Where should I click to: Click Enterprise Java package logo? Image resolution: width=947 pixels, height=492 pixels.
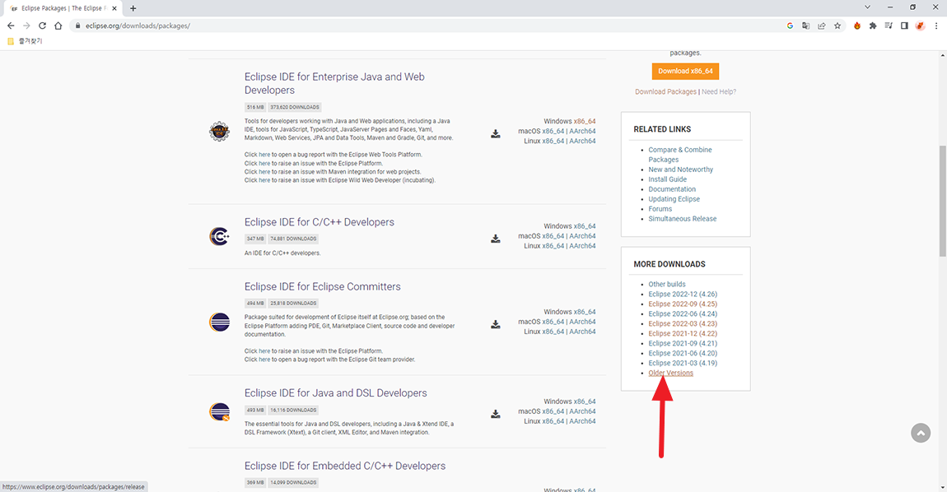pyautogui.click(x=219, y=131)
